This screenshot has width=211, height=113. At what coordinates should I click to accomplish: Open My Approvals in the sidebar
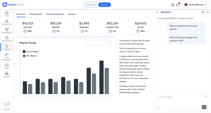[x=7, y=22]
